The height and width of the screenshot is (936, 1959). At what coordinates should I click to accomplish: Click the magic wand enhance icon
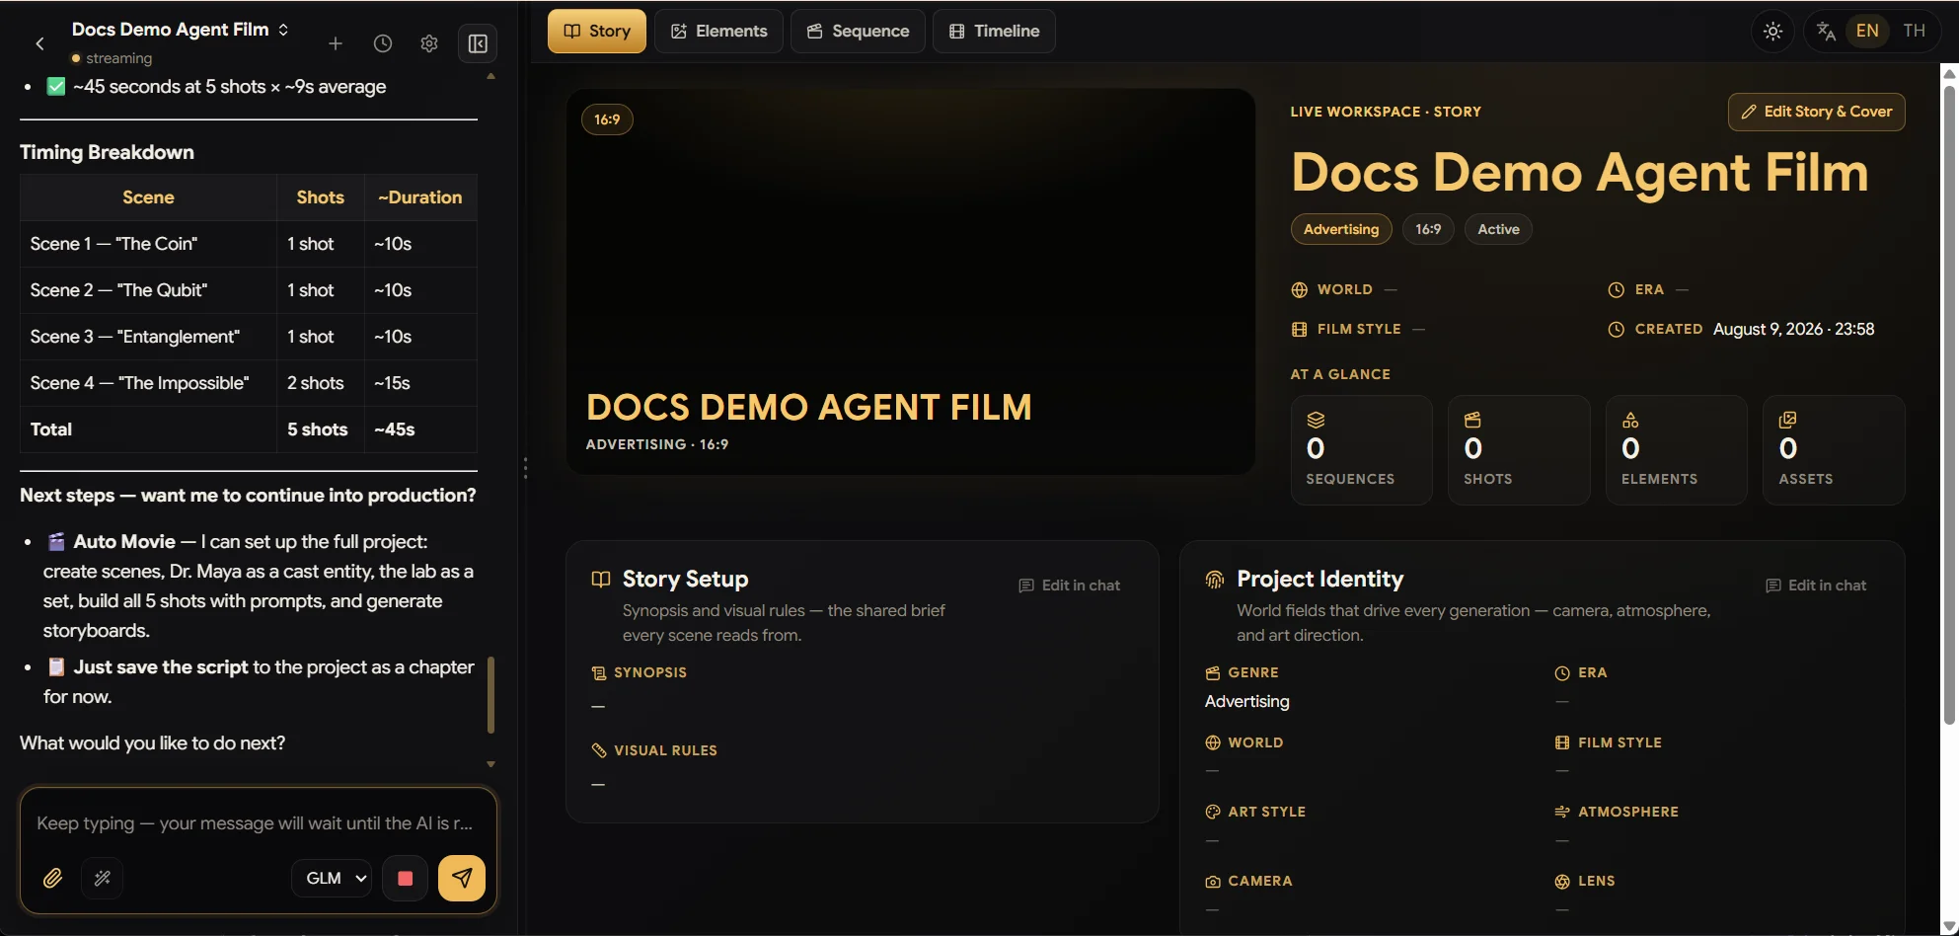click(x=103, y=878)
